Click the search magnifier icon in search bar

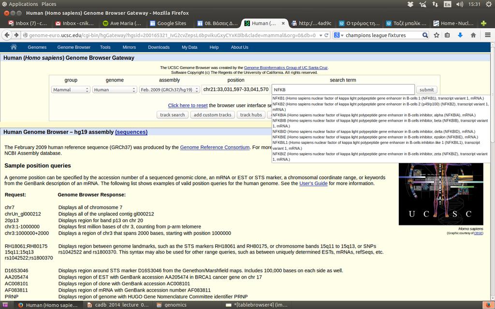pos(425,35)
